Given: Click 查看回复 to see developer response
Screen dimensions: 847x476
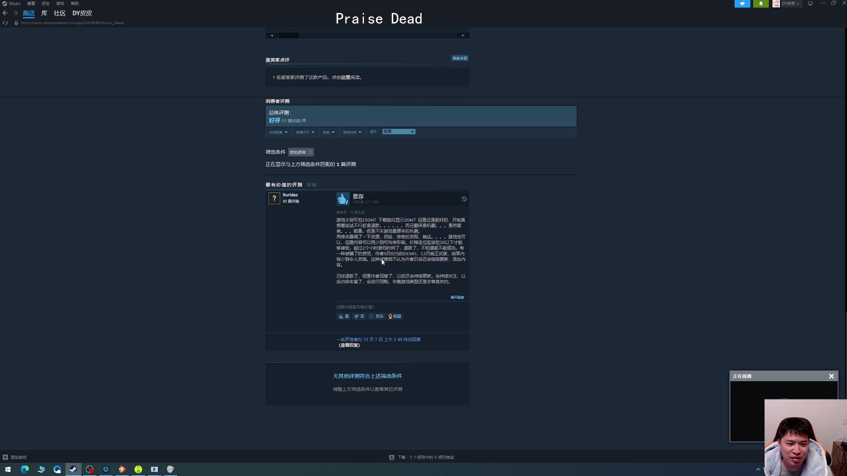Looking at the screenshot, I should point(349,346).
